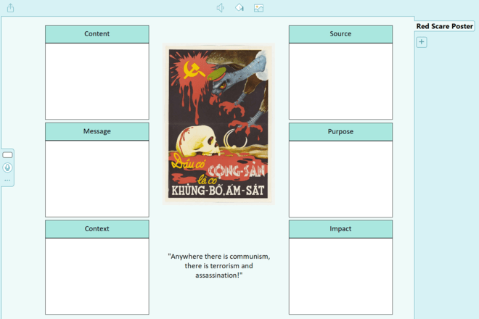
Task: Click the Impact header
Action: (x=340, y=229)
